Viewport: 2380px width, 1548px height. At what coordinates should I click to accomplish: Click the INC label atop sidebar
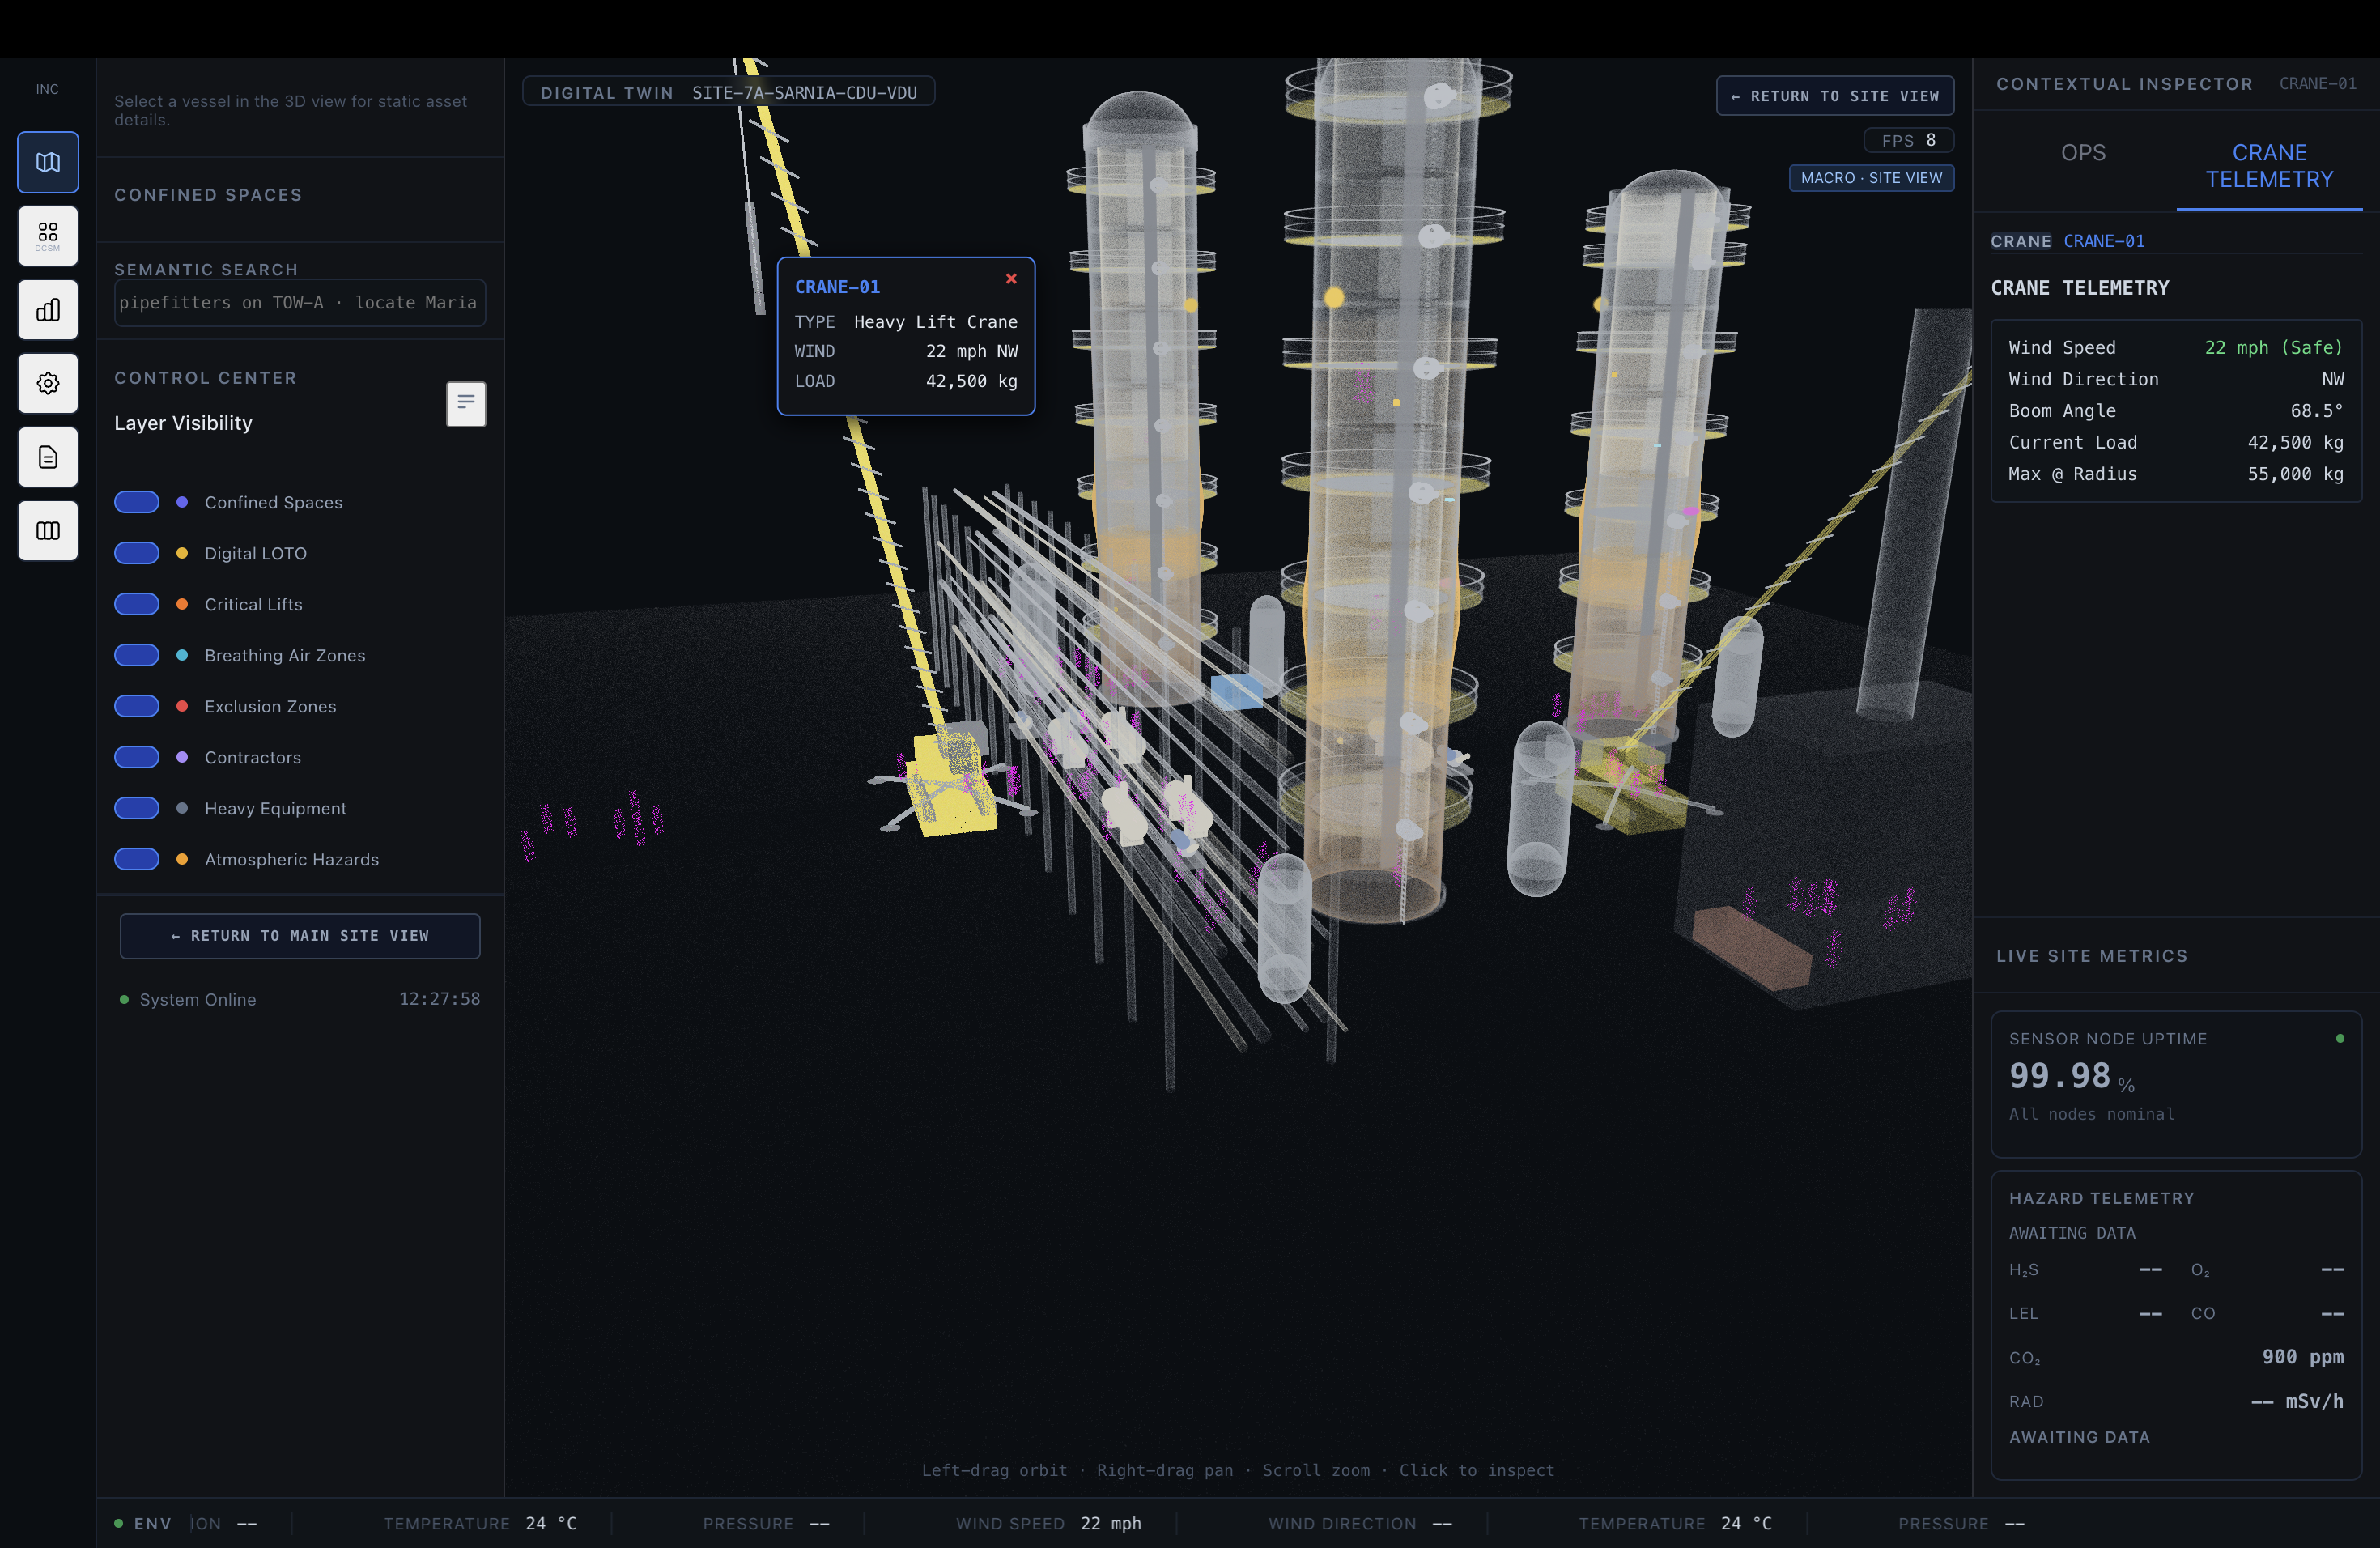click(47, 89)
